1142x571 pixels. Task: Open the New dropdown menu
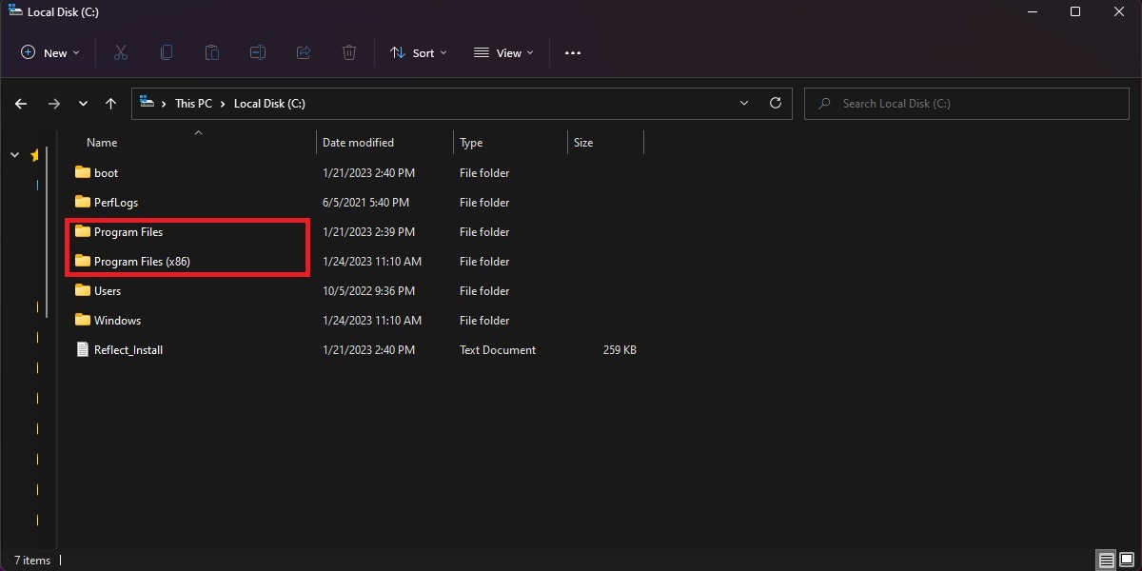point(49,52)
